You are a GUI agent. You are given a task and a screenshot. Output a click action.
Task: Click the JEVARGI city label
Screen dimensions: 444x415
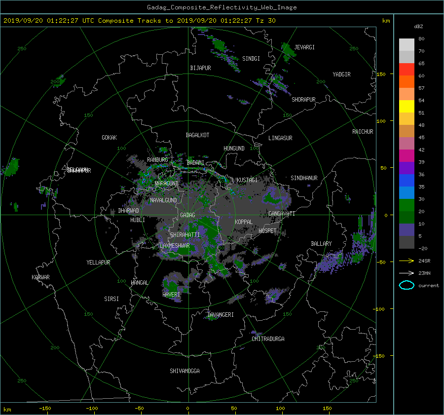pyautogui.click(x=304, y=47)
